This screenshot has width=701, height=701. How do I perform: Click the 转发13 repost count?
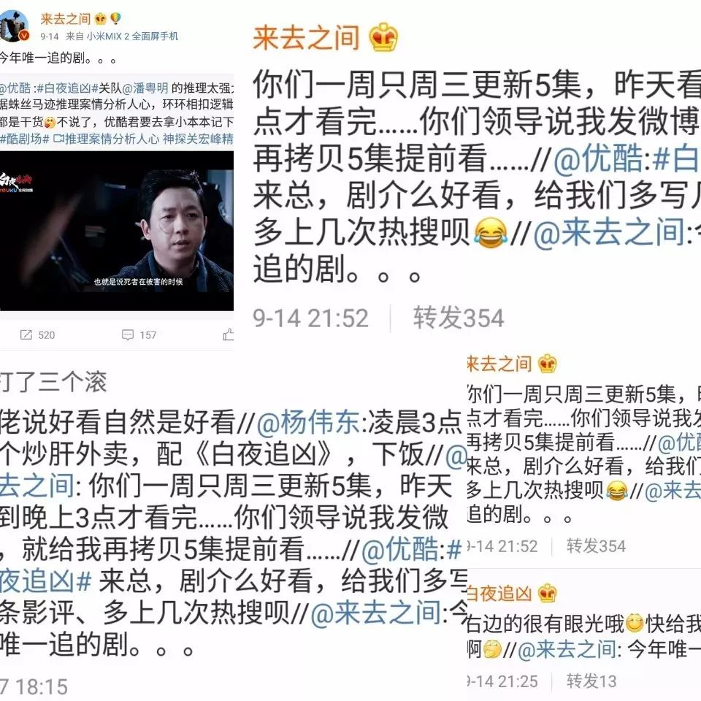[x=591, y=681]
